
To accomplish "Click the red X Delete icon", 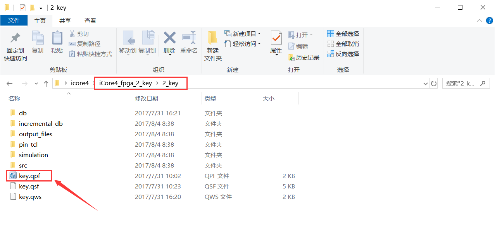I will coord(169,39).
